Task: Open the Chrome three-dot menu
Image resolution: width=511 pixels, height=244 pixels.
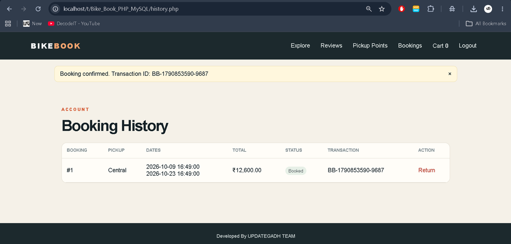Action: [x=502, y=9]
